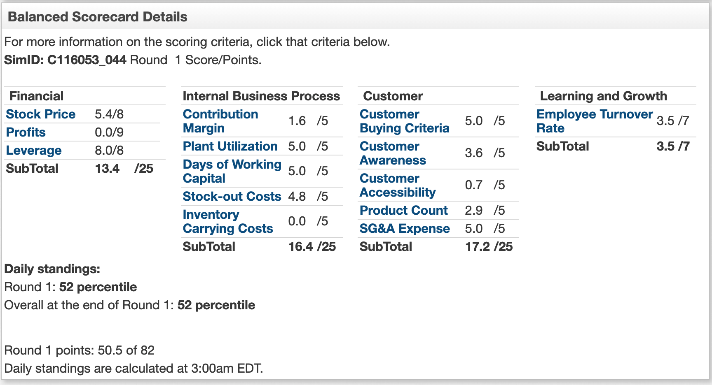
Task: Click the Round 1 points total text
Action: click(x=79, y=350)
